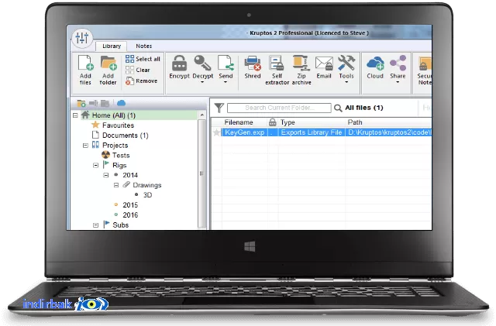Collapse the Rigs tree node
The height and width of the screenshot is (326, 496).
tap(96, 166)
